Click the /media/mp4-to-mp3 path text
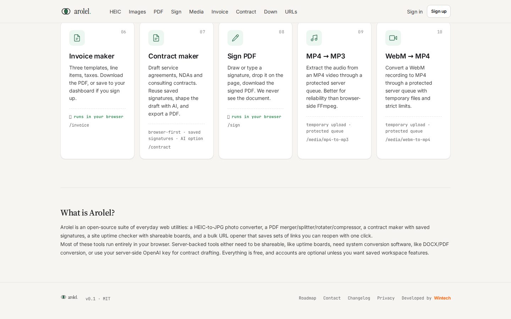 point(327,140)
